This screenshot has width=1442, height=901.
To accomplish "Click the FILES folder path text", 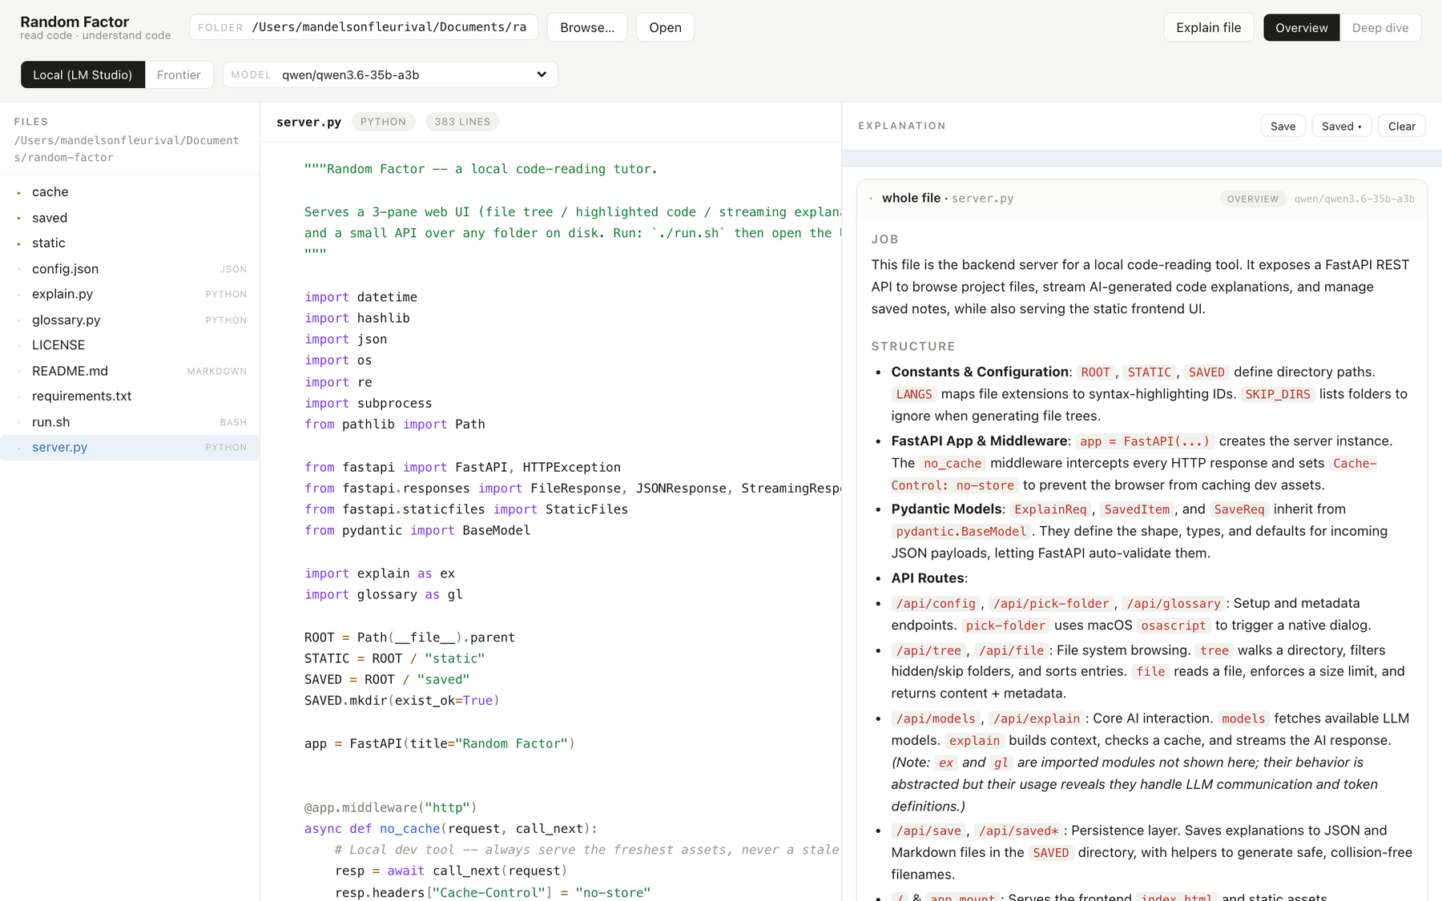I will pyautogui.click(x=127, y=149).
